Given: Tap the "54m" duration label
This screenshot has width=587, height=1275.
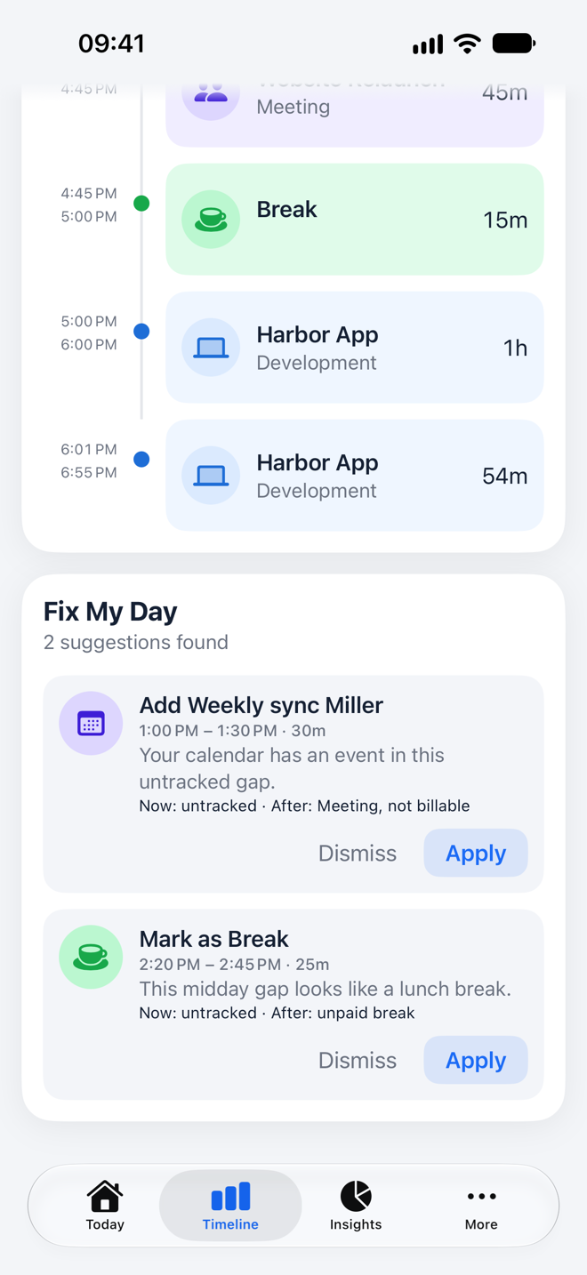Looking at the screenshot, I should point(505,476).
